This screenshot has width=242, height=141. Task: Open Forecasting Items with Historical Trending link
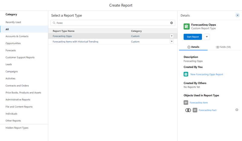[75, 41]
